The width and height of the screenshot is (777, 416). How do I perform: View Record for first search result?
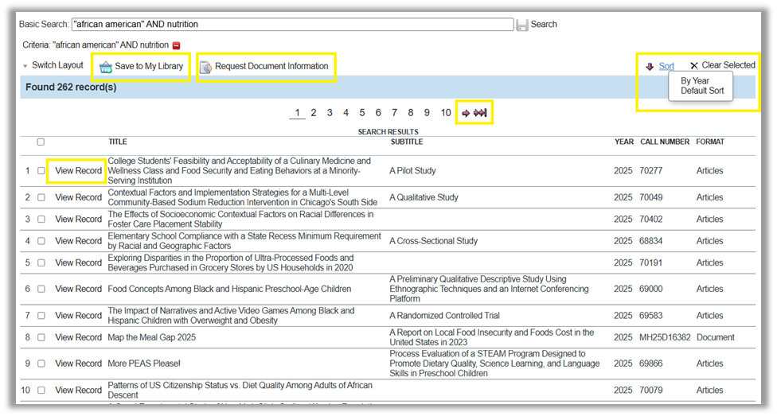(x=78, y=171)
